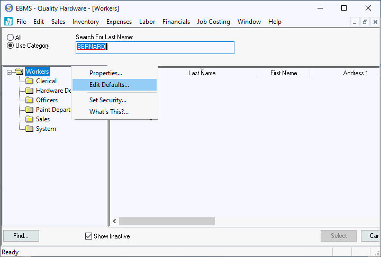381x257 pixels.
Task: Uncheck the Show Inactive checkbox
Action: (89, 236)
